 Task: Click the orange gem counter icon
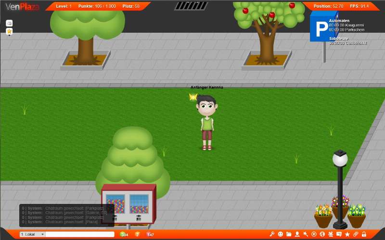[137, 234]
